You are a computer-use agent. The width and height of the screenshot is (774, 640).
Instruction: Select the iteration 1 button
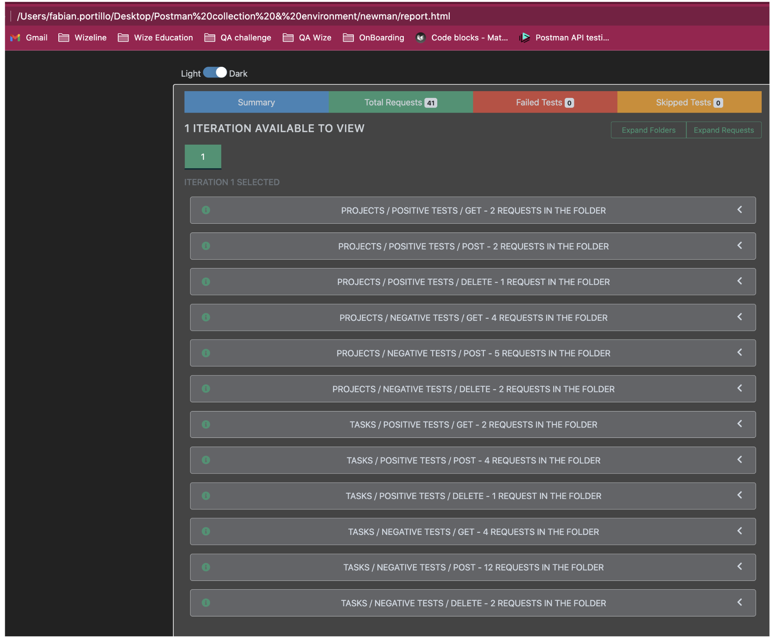tap(203, 157)
